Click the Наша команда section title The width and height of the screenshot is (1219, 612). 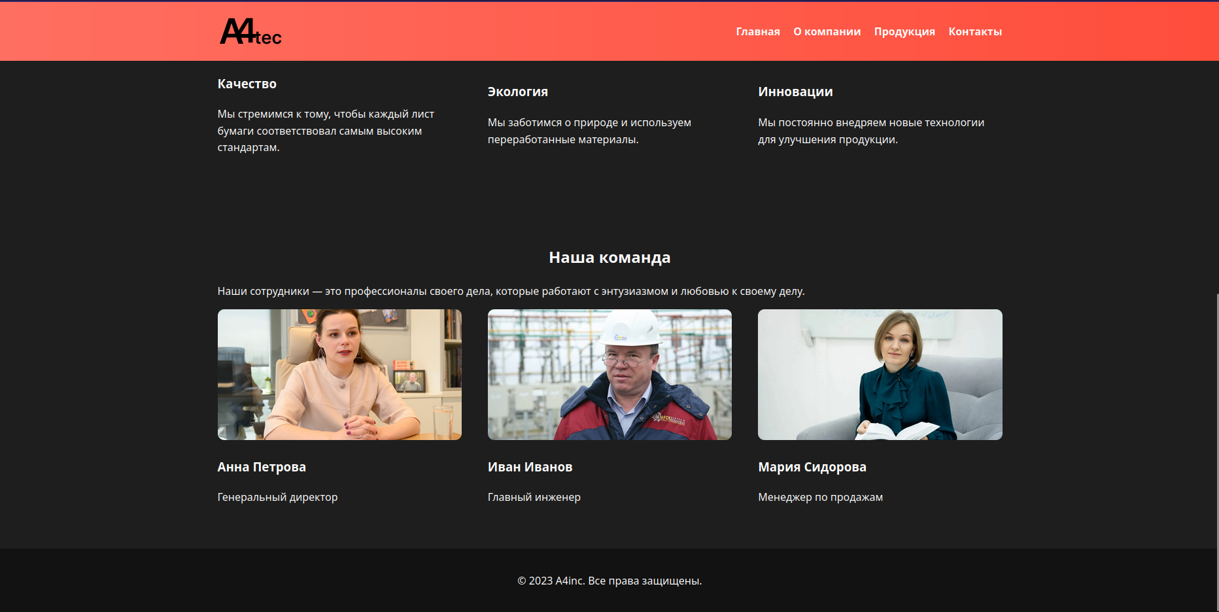tap(609, 258)
